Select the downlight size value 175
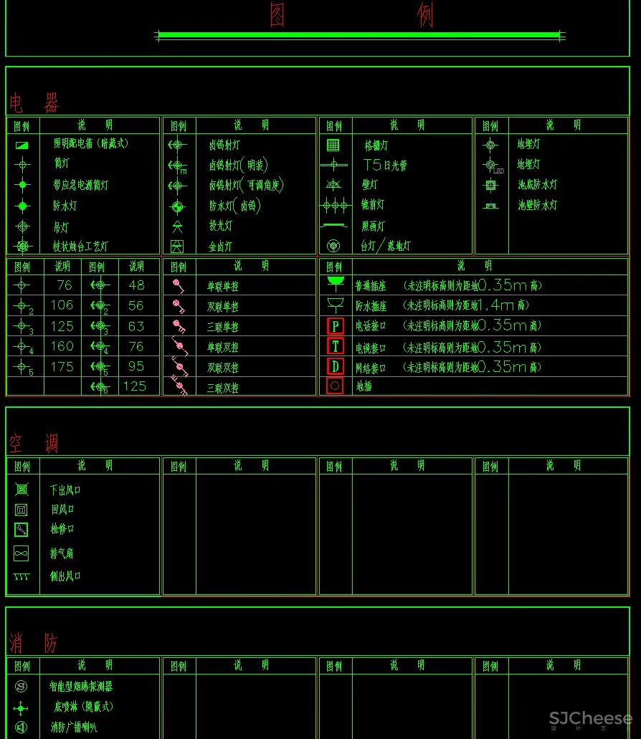This screenshot has height=739, width=641. pos(62,366)
